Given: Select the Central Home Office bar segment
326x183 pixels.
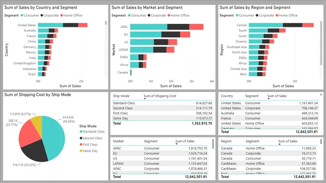Looking at the screenshot, I should (x=308, y=25).
